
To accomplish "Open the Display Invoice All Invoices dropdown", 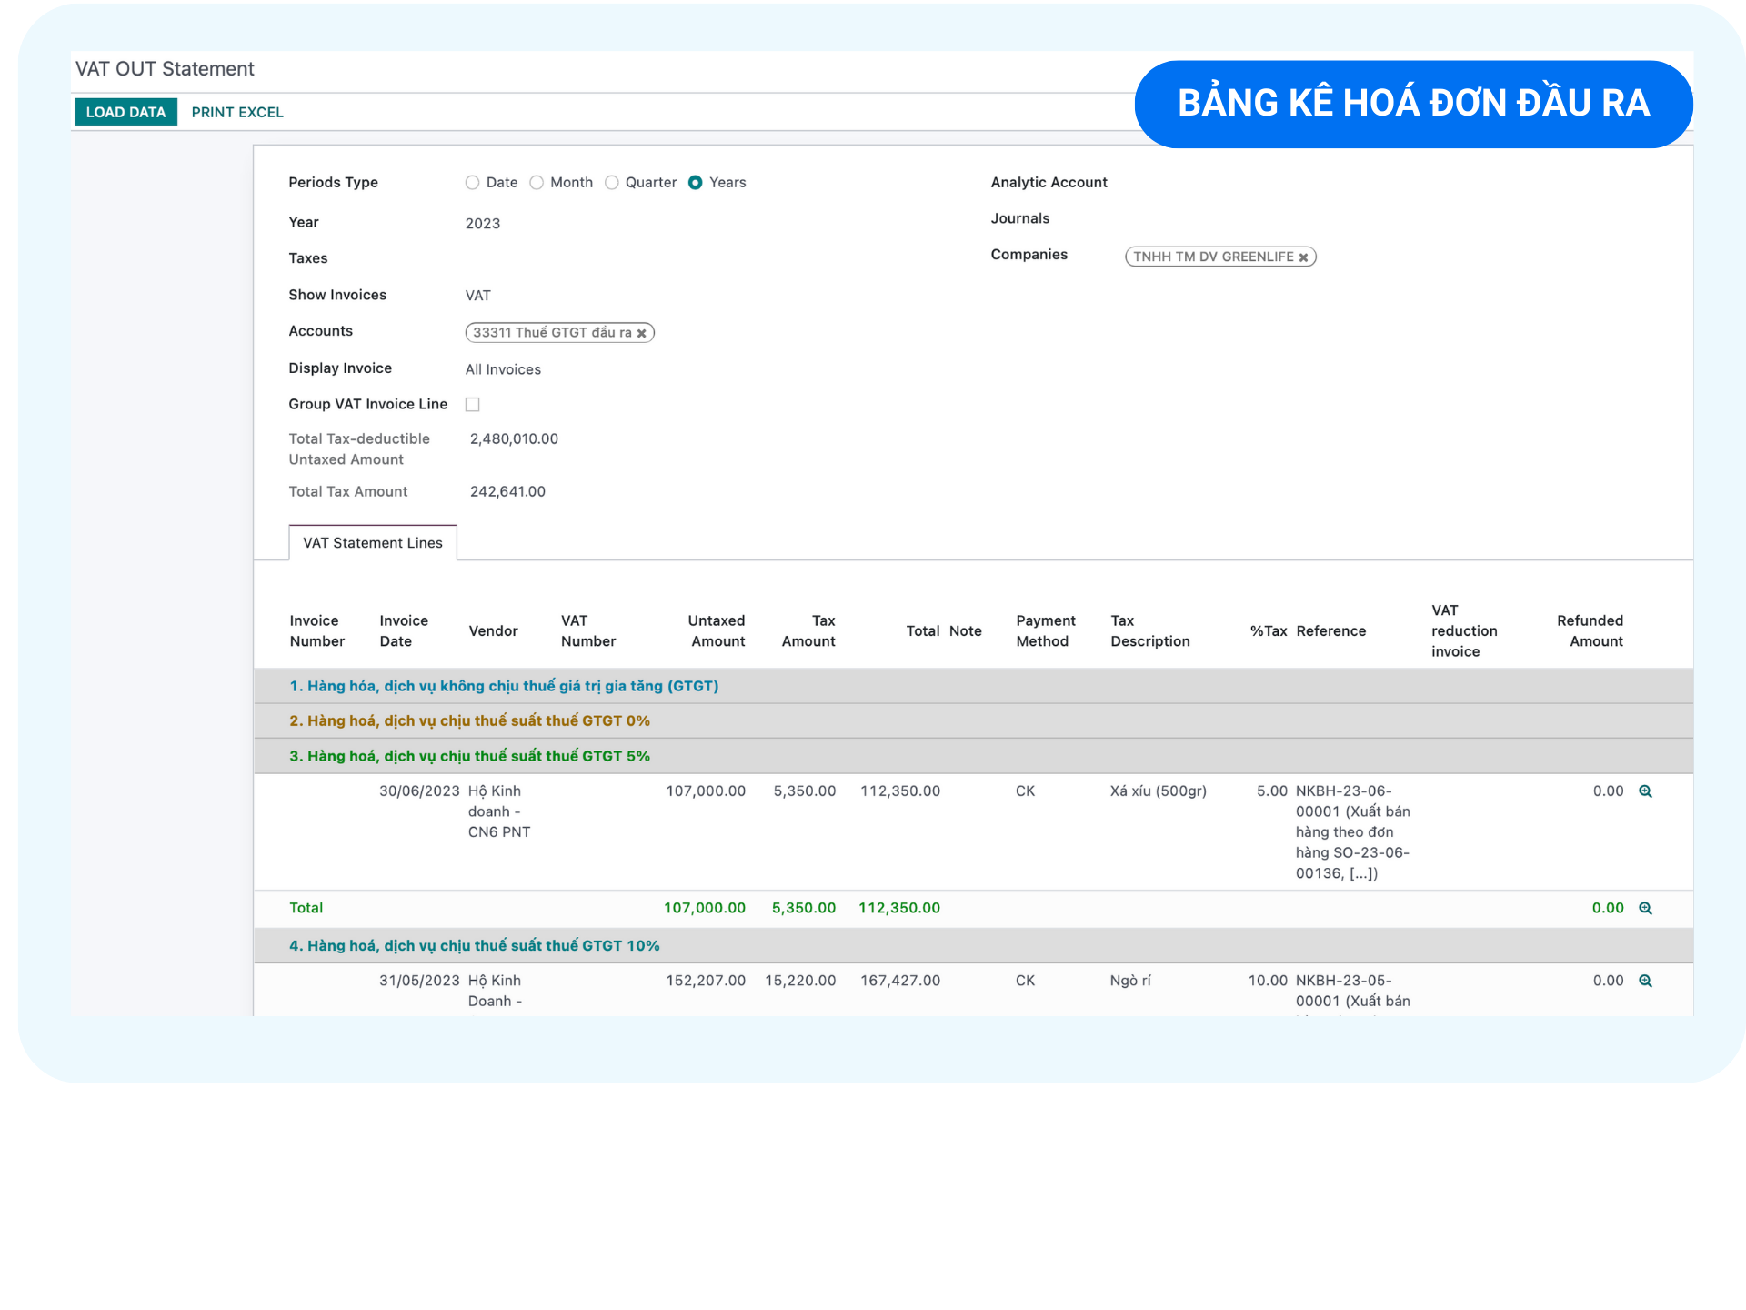I will click(x=503, y=369).
